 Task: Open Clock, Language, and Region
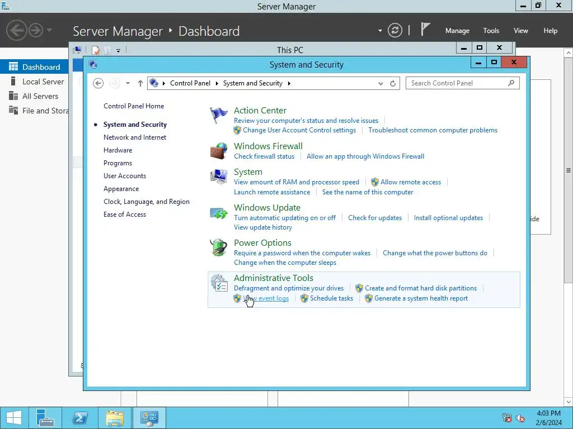(x=147, y=201)
